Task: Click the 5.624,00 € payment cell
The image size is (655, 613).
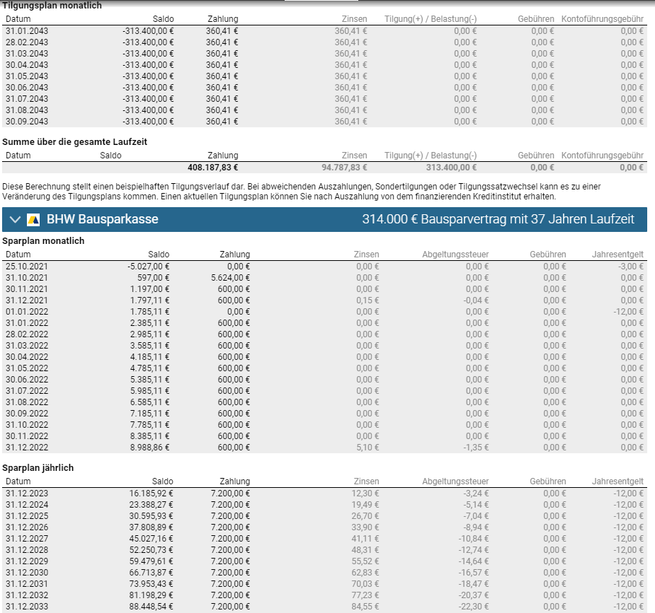Action: [x=229, y=278]
